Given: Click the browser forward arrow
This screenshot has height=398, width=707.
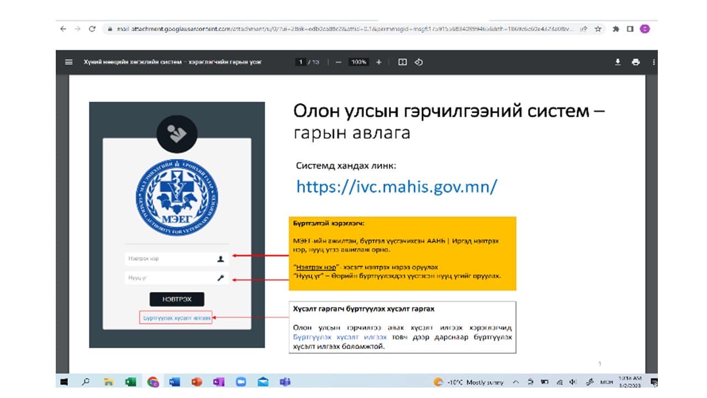Looking at the screenshot, I should (77, 29).
